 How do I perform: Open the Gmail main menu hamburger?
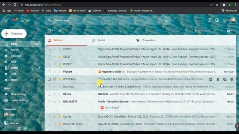[6, 20]
